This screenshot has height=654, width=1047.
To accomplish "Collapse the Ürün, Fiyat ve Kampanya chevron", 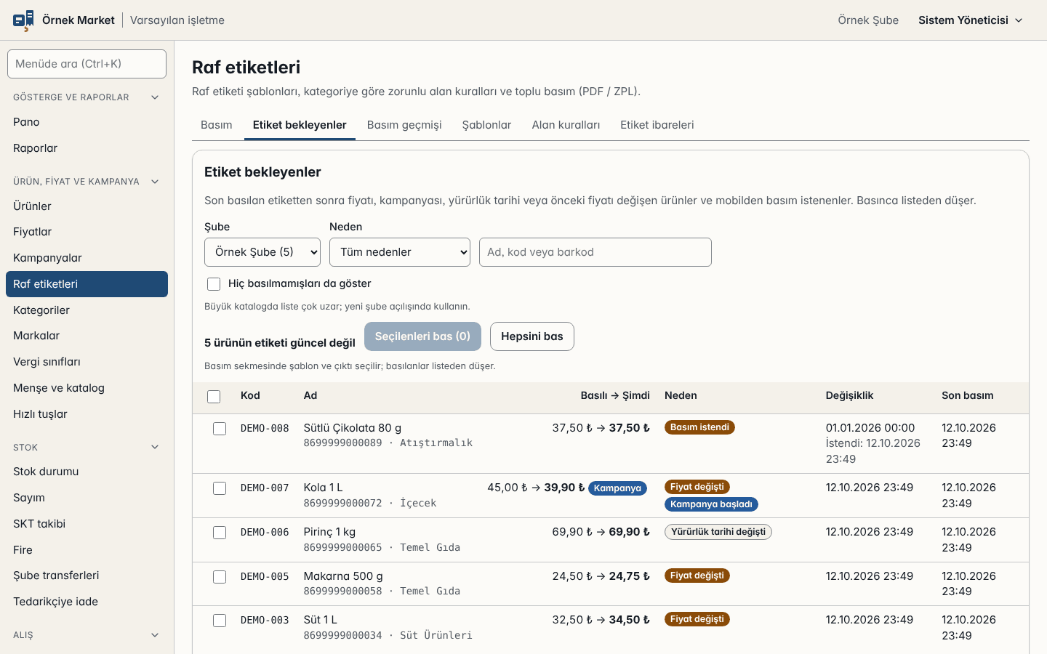I will point(155,182).
